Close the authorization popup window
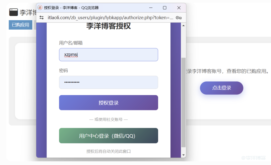271x165 pixels. click(x=179, y=8)
